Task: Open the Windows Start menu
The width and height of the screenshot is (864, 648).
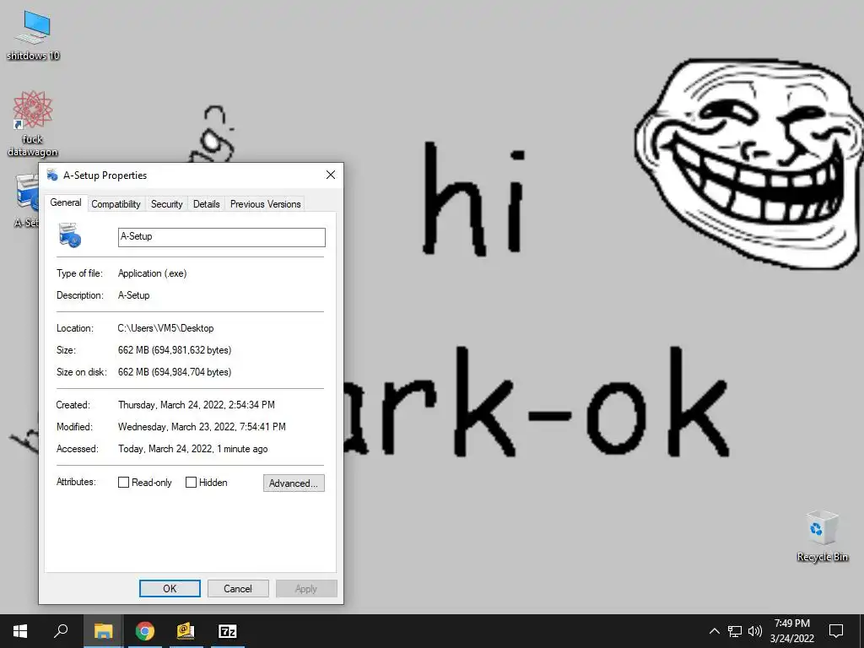Action: pos(20,631)
